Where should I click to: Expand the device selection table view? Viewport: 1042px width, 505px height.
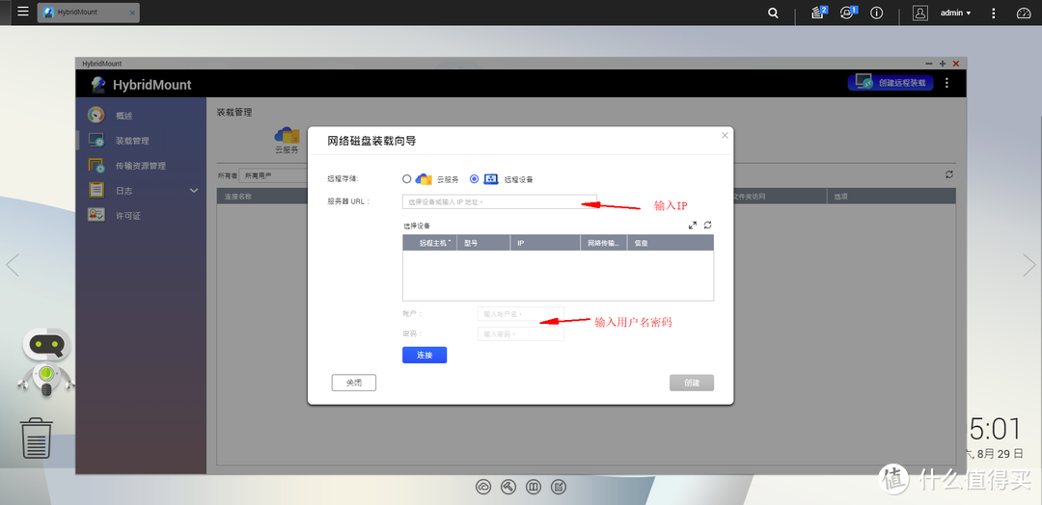(x=693, y=226)
